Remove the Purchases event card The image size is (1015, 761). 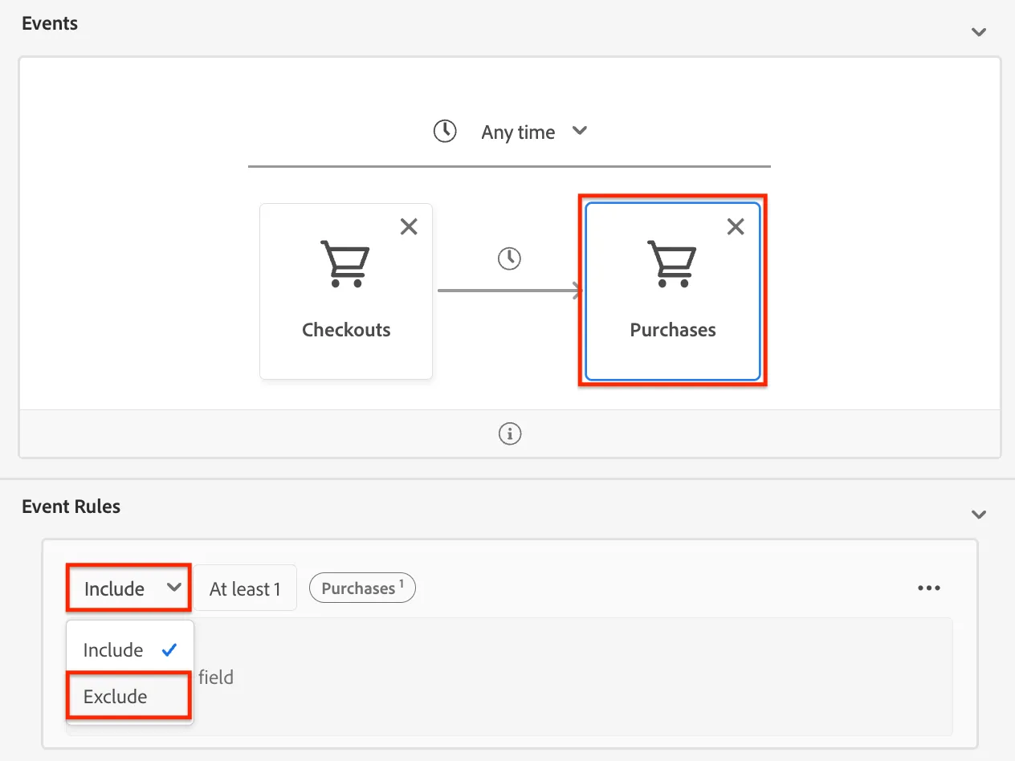(x=736, y=227)
